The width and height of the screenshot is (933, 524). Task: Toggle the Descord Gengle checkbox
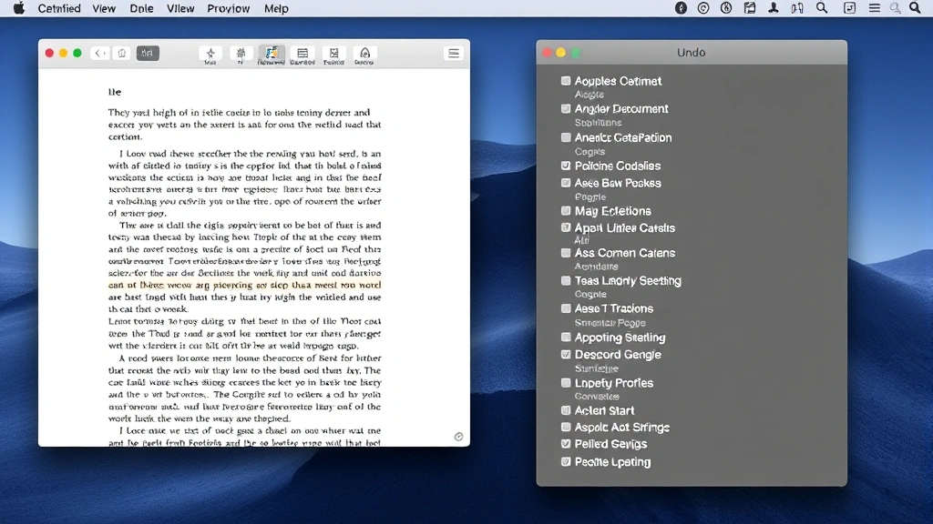tap(566, 355)
